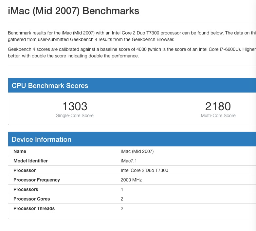Select the 1303 single-core score number
The image size is (256, 231).
click(75, 106)
